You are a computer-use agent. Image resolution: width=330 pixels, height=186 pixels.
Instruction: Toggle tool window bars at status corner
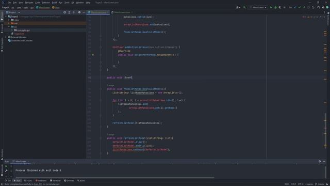point(2,184)
